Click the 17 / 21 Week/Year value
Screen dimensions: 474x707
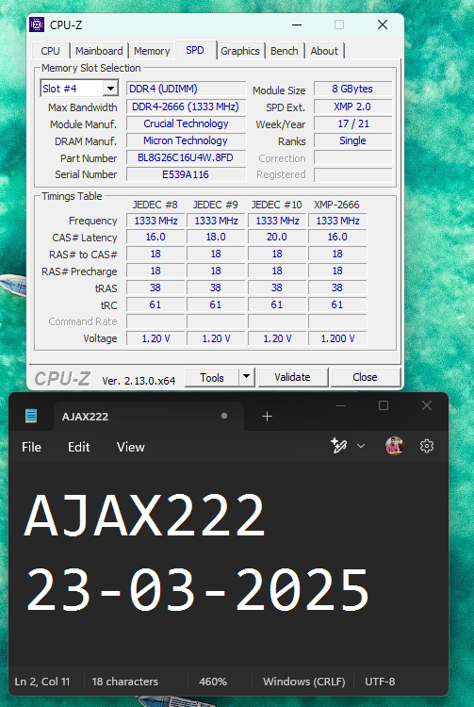352,123
